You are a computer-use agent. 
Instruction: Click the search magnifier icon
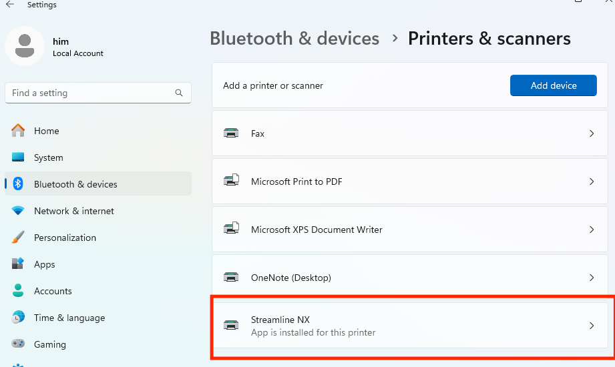click(x=179, y=93)
